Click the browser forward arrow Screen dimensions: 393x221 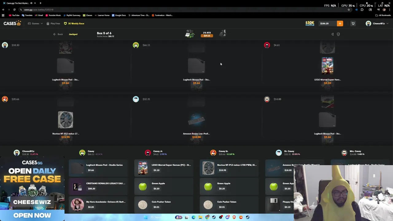coord(9,10)
